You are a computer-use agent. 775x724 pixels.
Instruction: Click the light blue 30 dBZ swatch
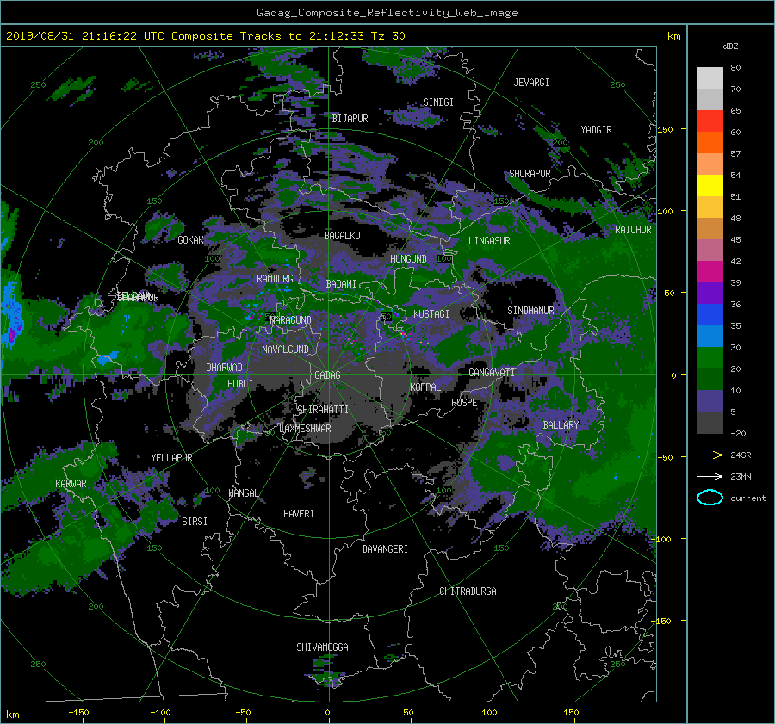[x=710, y=336]
